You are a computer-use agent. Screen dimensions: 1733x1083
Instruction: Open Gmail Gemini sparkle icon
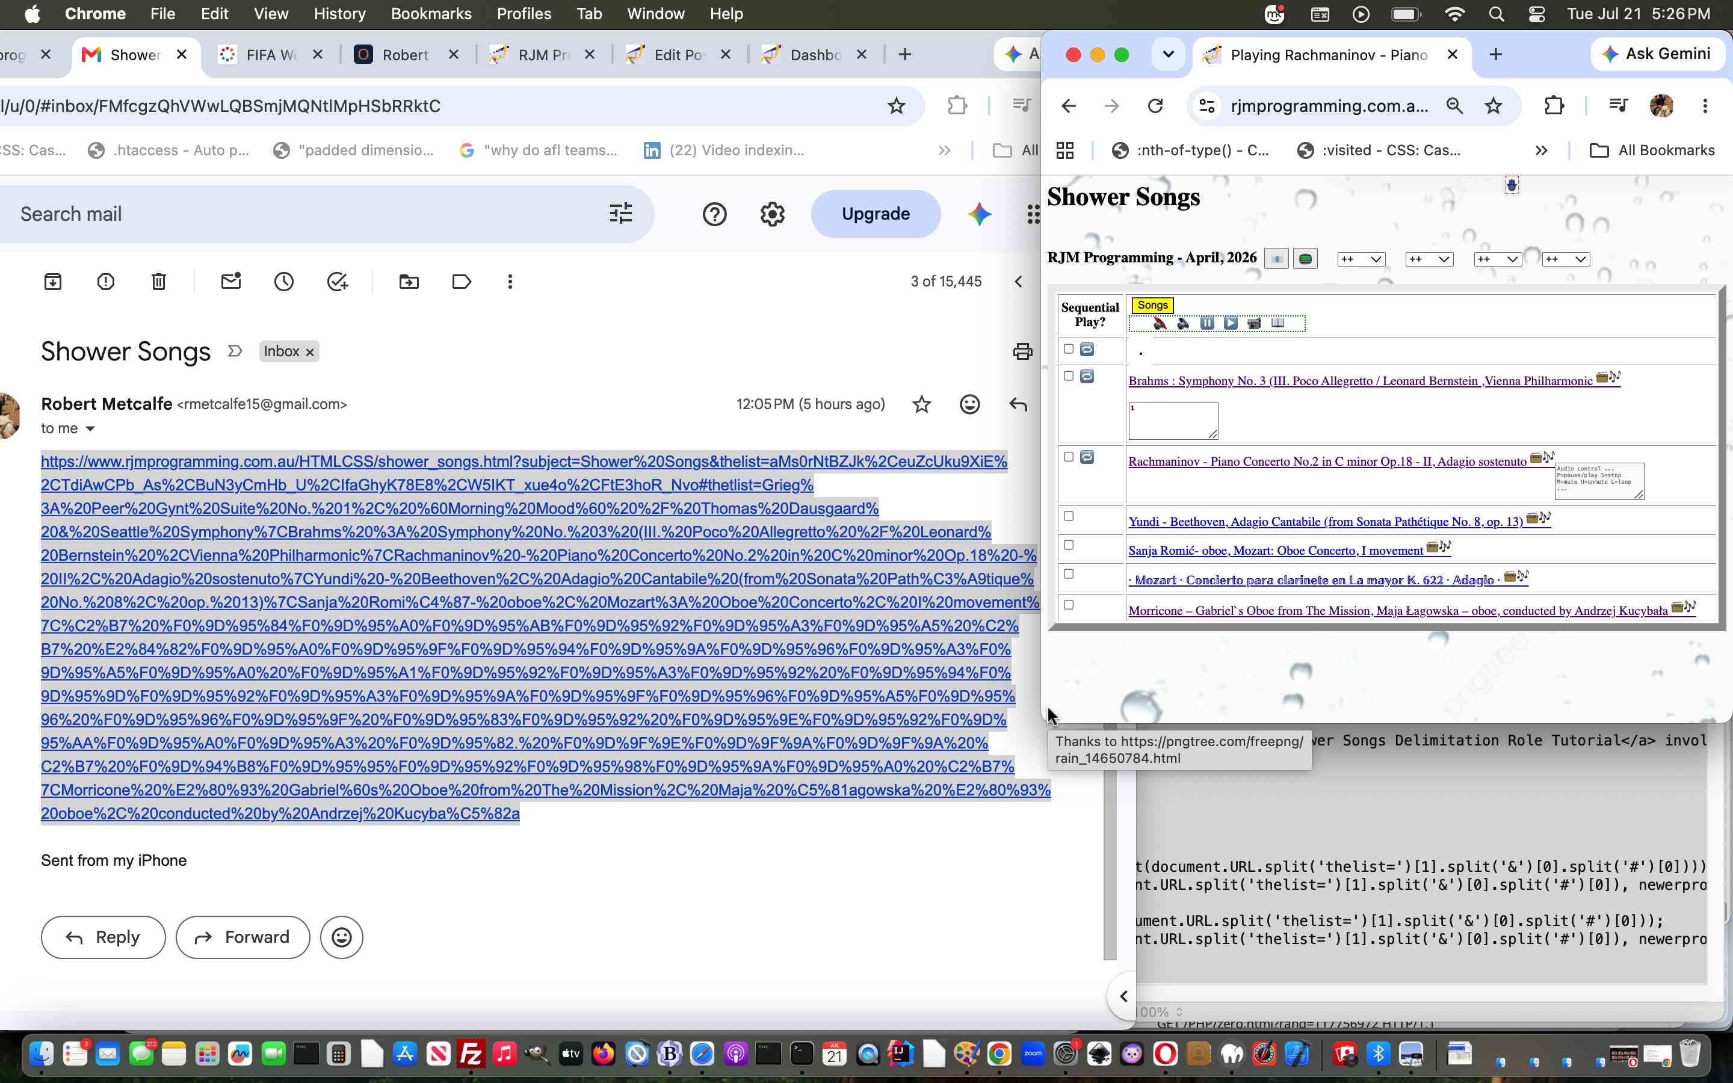click(979, 214)
